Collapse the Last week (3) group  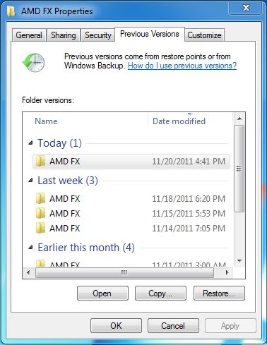tap(30, 181)
